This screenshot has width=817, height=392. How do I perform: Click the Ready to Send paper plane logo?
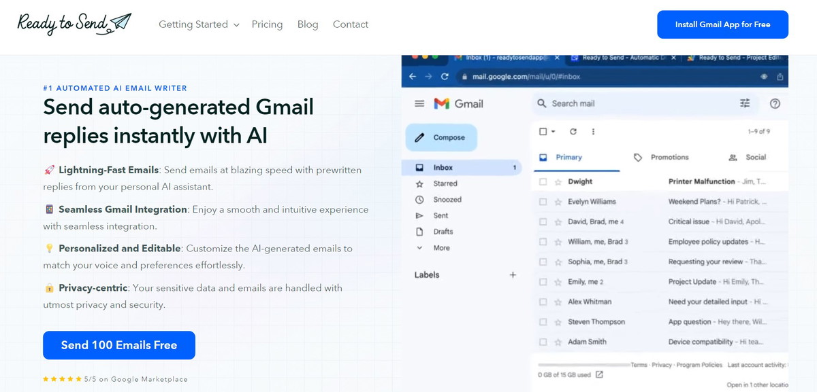pos(74,24)
